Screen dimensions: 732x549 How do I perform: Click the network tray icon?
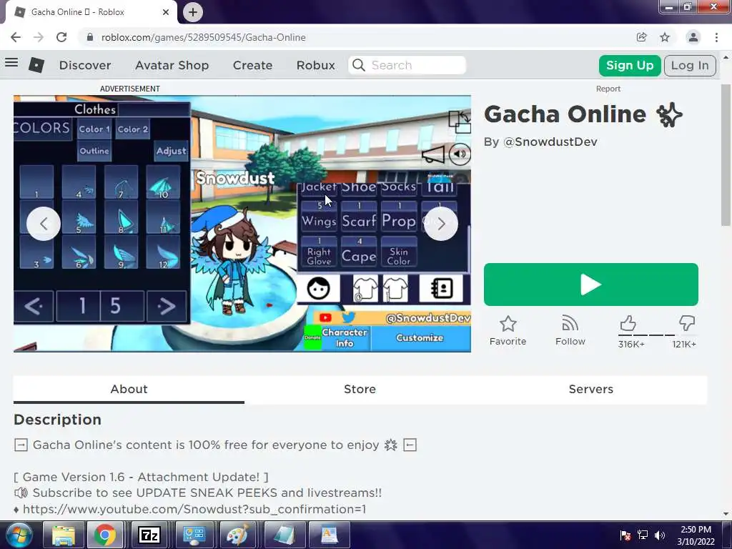pyautogui.click(x=643, y=535)
